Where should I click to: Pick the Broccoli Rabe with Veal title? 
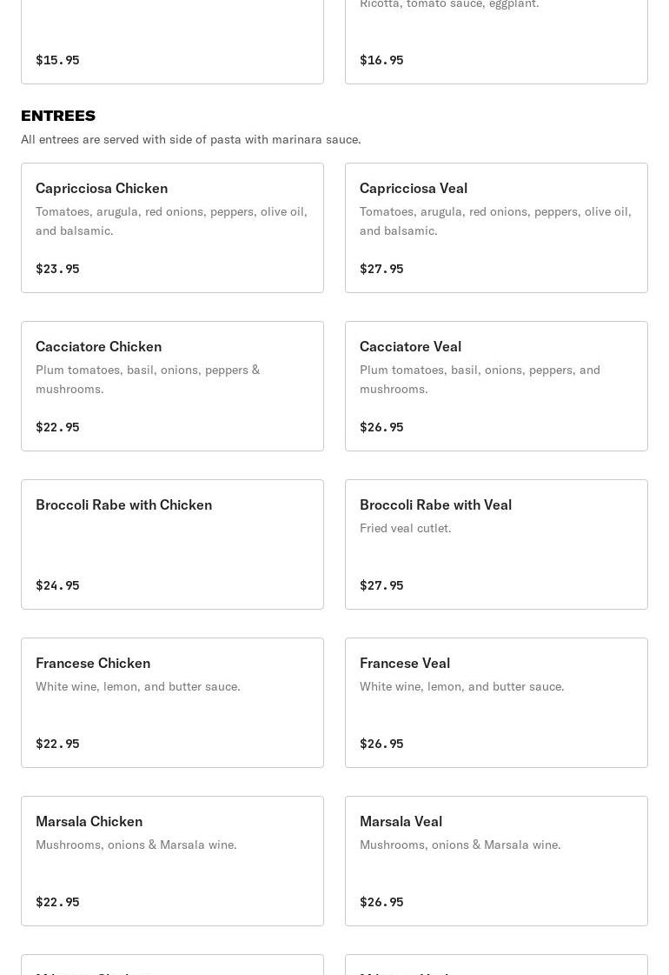pyautogui.click(x=435, y=504)
